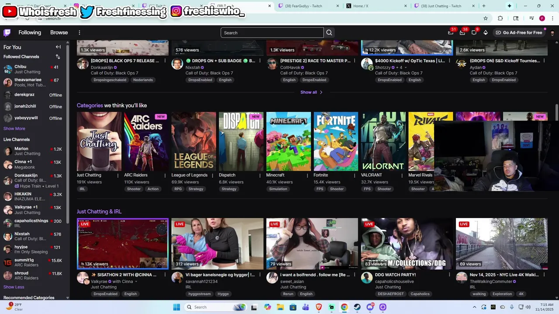Collapse live channels with Show Less
This screenshot has height=314, width=559.
click(14, 287)
